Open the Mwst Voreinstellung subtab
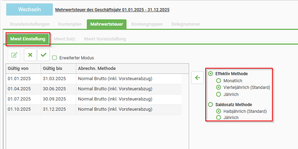 pyautogui.click(x=105, y=39)
